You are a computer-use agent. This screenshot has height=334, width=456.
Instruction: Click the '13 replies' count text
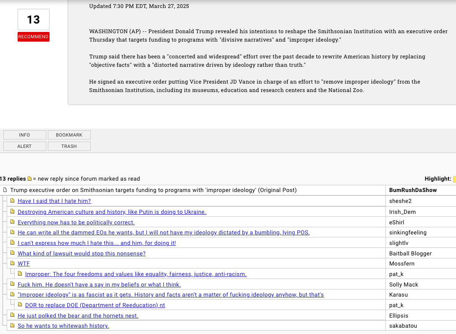pos(13,179)
